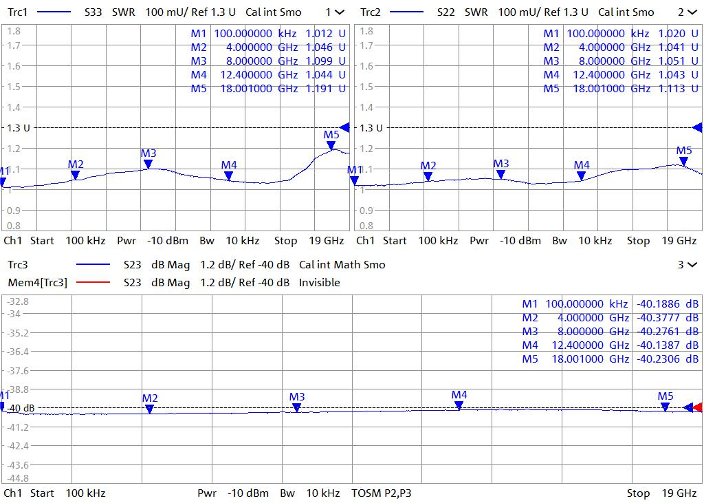704x503 pixels.
Task: Select marker M4 on the S22 SWR trace
Action: (x=582, y=175)
